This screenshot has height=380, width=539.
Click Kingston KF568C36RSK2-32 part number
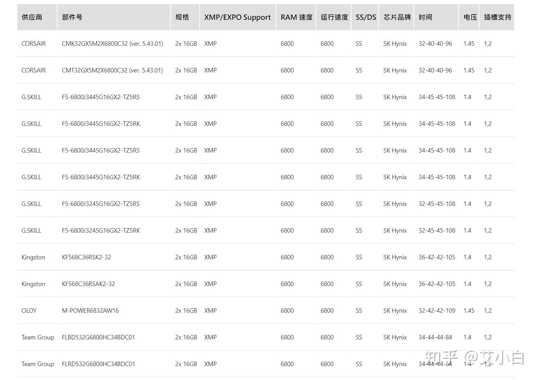[x=86, y=257]
